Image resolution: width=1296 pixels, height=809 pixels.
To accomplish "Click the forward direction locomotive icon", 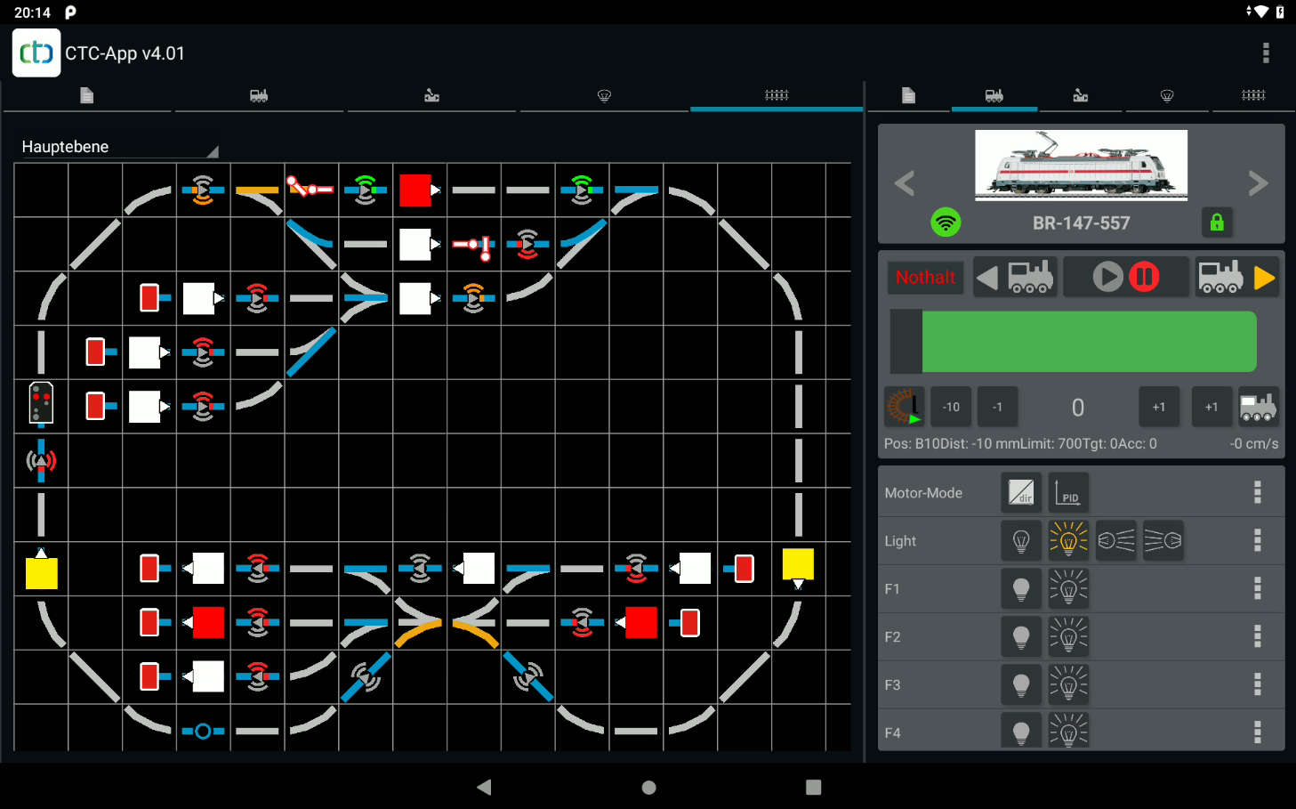I will [x=1236, y=278].
